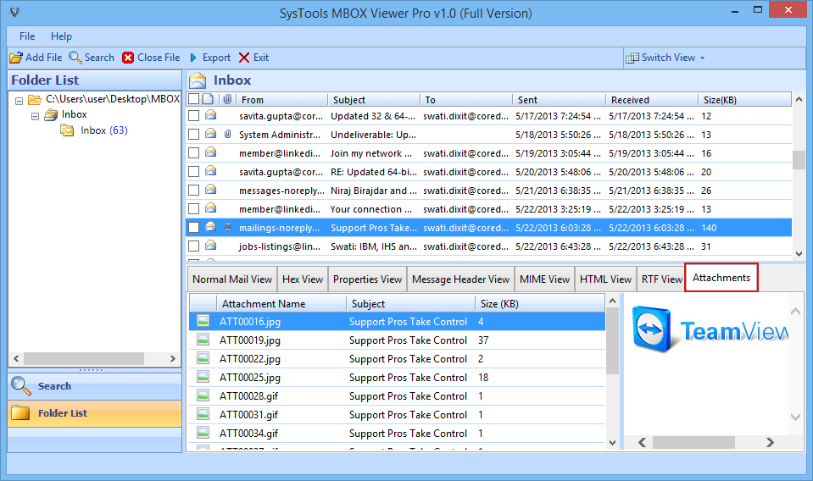This screenshot has height=481, width=813.
Task: Click the image icon for ATT00028.gif
Action: pos(203,395)
